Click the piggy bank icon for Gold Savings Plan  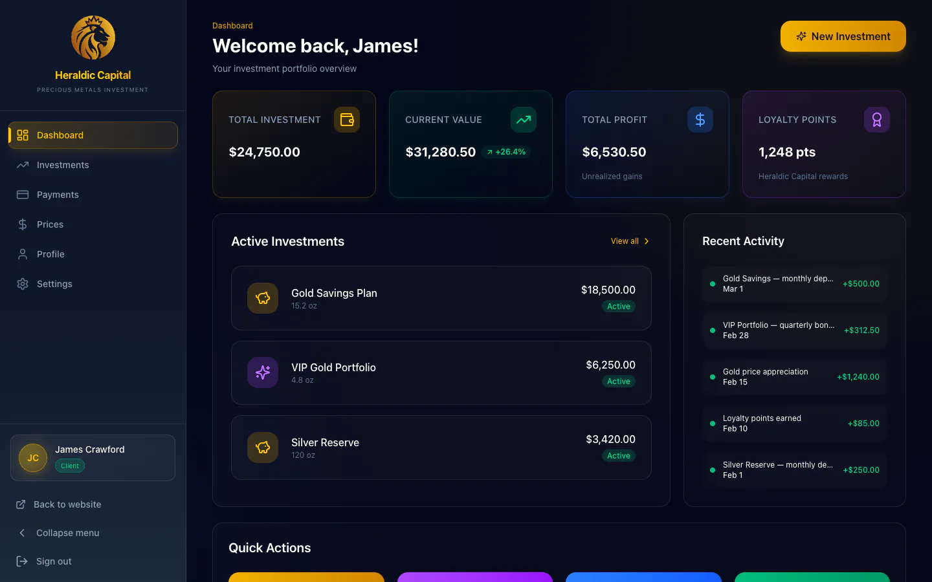pos(262,298)
